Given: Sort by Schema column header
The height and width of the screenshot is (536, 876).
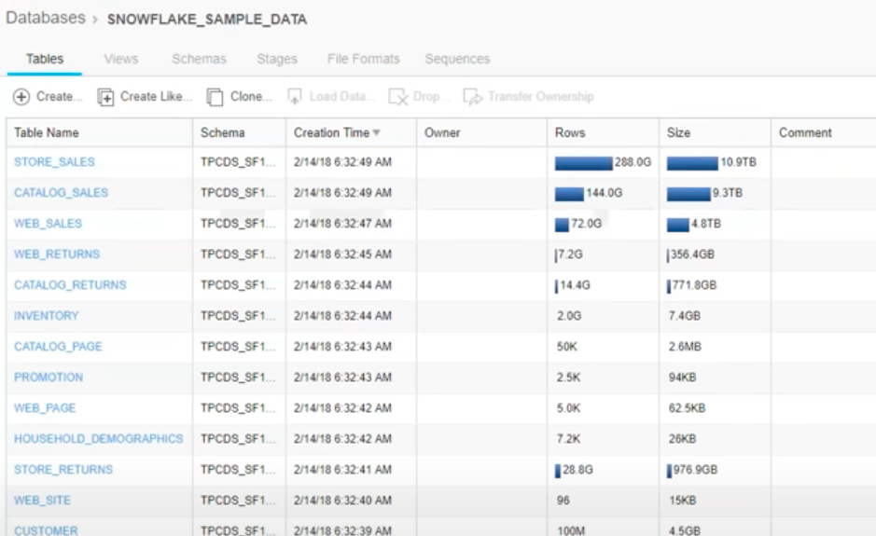Looking at the screenshot, I should (222, 133).
